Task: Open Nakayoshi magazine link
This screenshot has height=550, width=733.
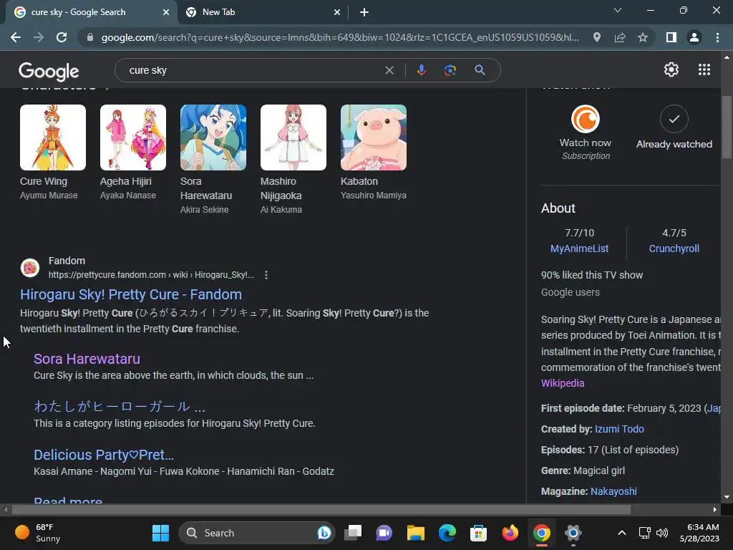Action: 613,491
